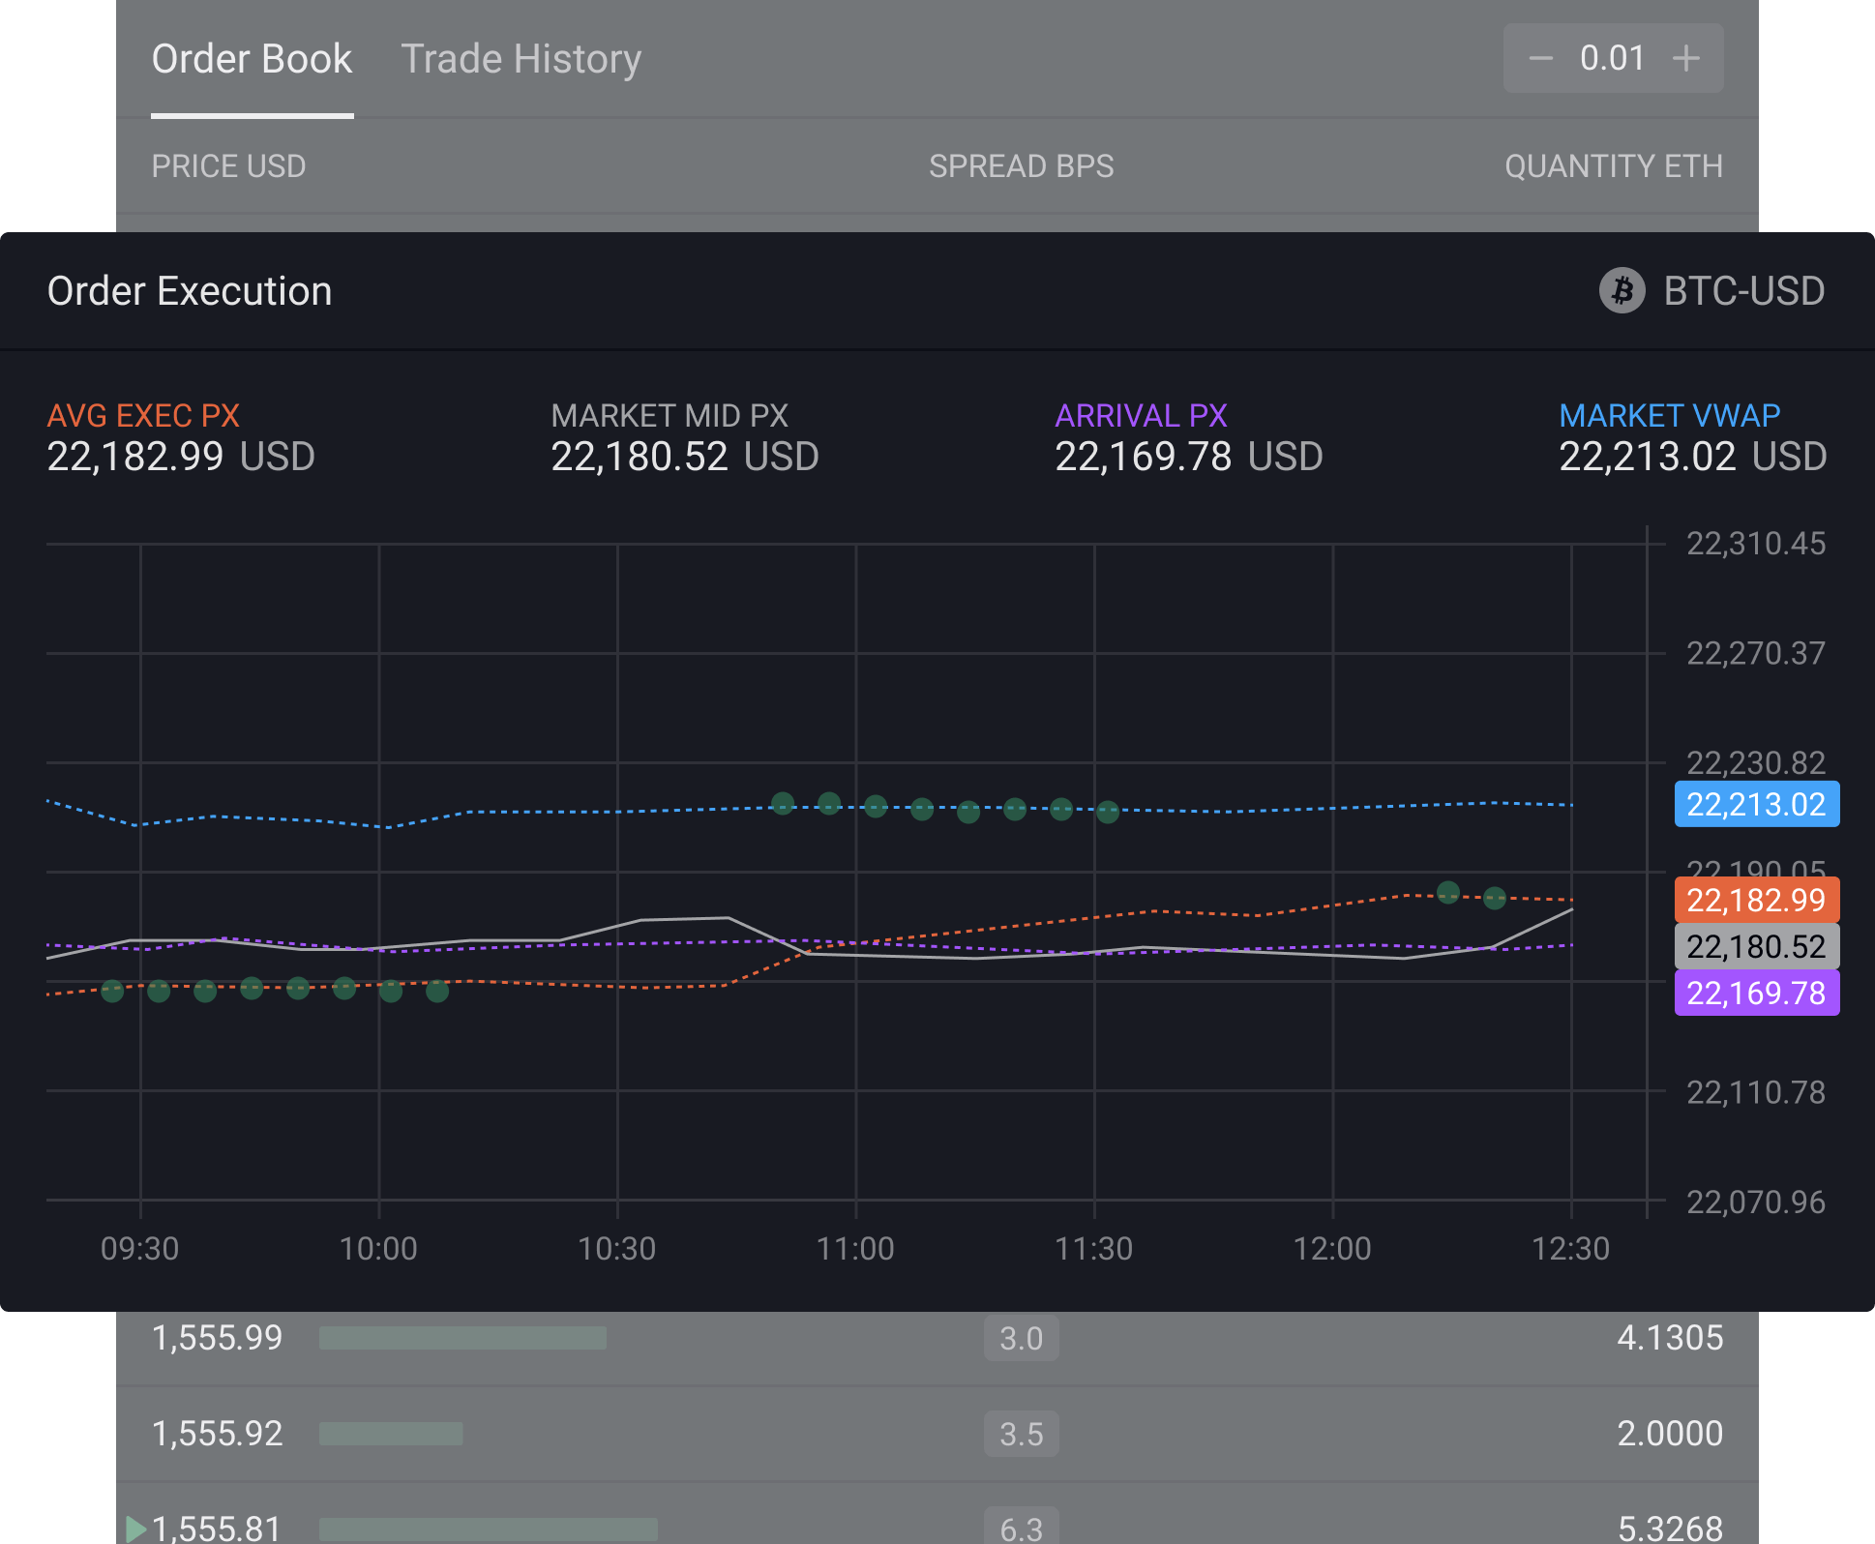Click the orange 22,182.99 avg exec price tag
Screen dimensions: 1875x1544
pyautogui.click(x=1756, y=900)
